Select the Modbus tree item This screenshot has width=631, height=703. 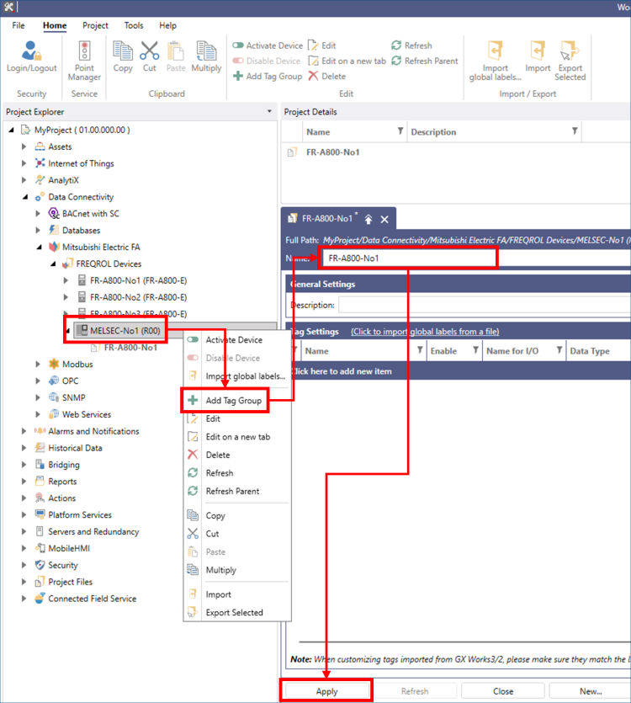tap(77, 364)
